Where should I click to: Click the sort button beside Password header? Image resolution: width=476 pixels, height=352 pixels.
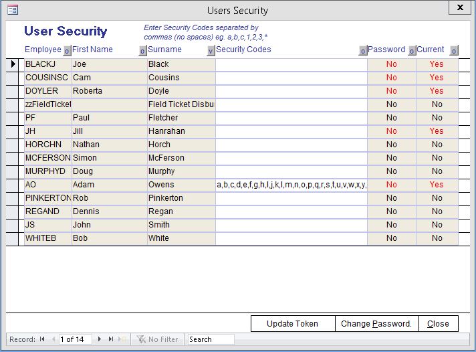click(412, 50)
